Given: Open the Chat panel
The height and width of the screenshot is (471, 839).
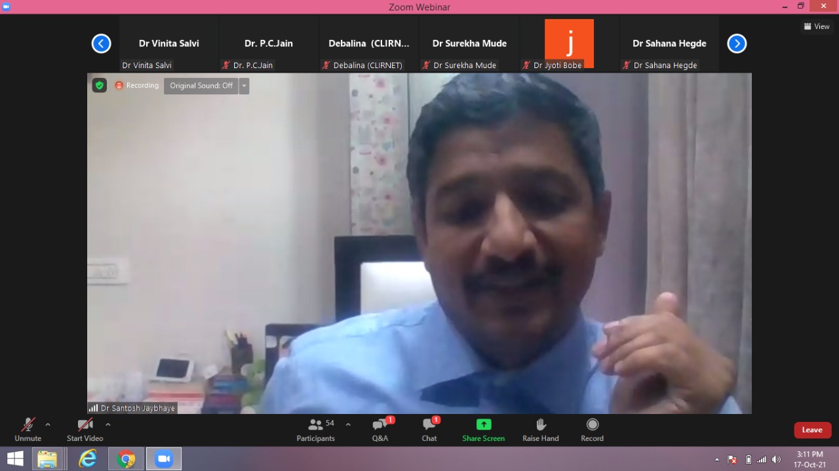Looking at the screenshot, I should click(429, 430).
